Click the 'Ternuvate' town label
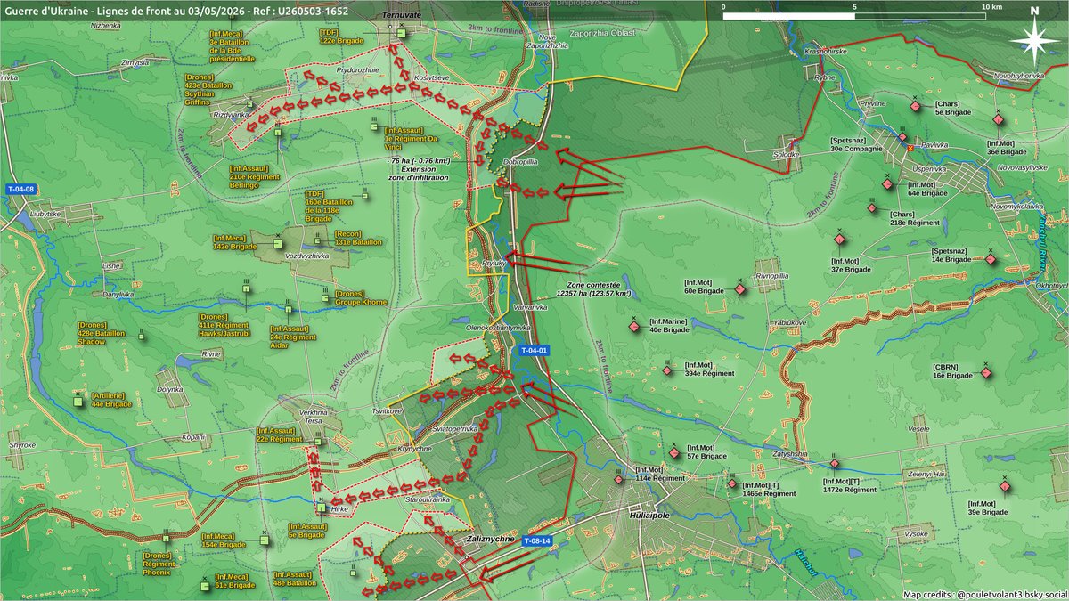The width and height of the screenshot is (1069, 601). 400,16
